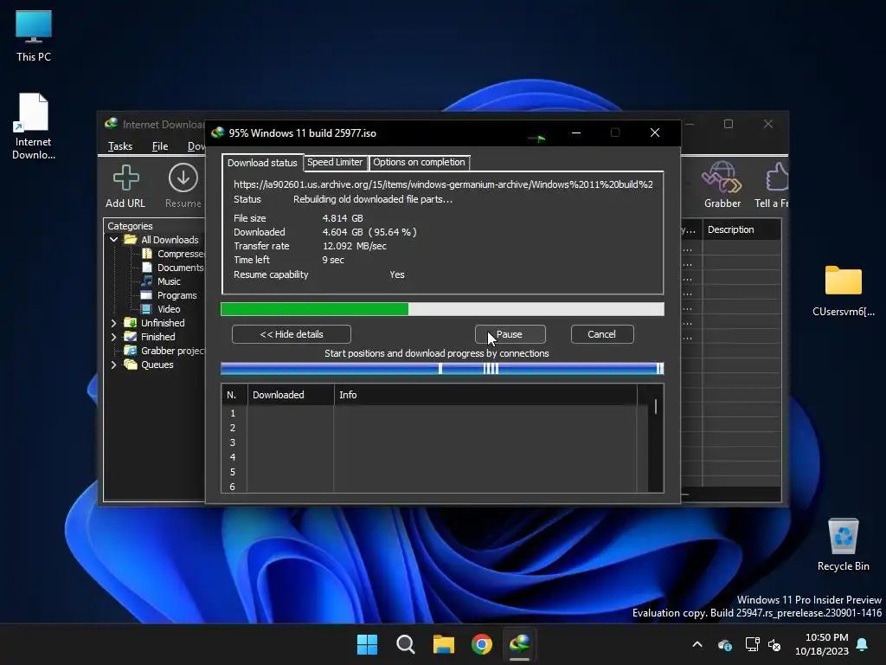Click the download URL text

coord(443,184)
